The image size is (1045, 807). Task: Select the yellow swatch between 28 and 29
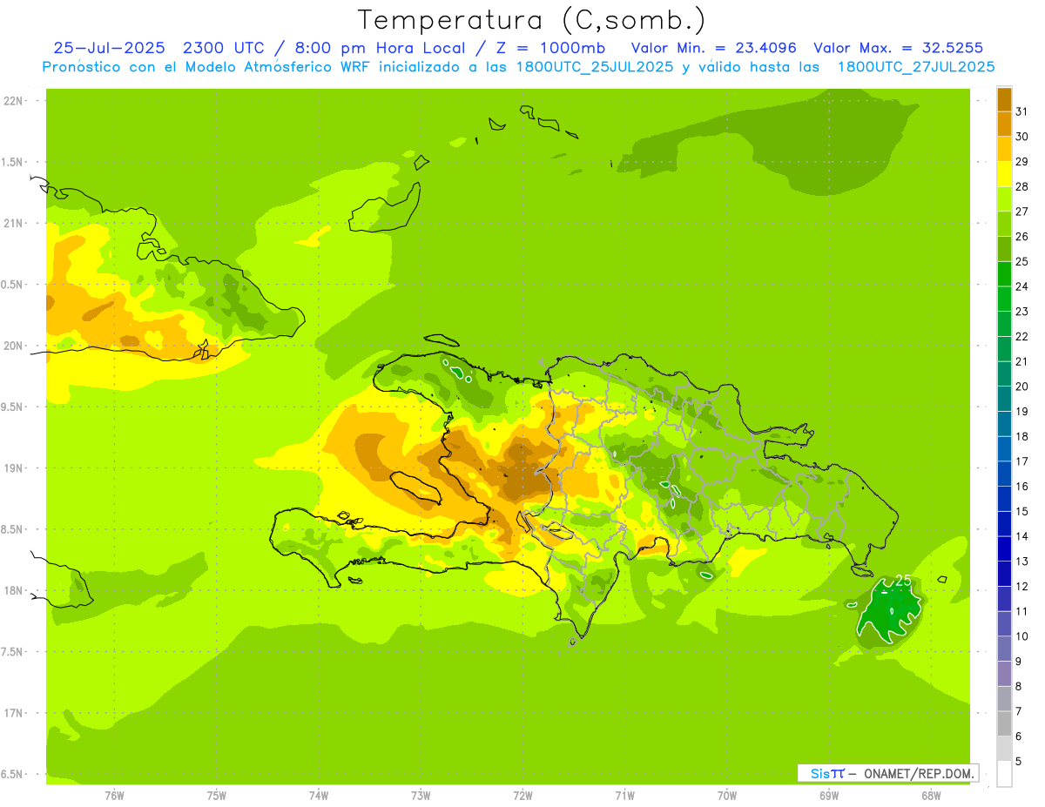[1004, 174]
